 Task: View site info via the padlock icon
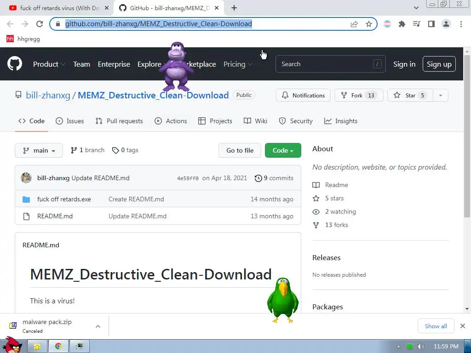(x=58, y=24)
